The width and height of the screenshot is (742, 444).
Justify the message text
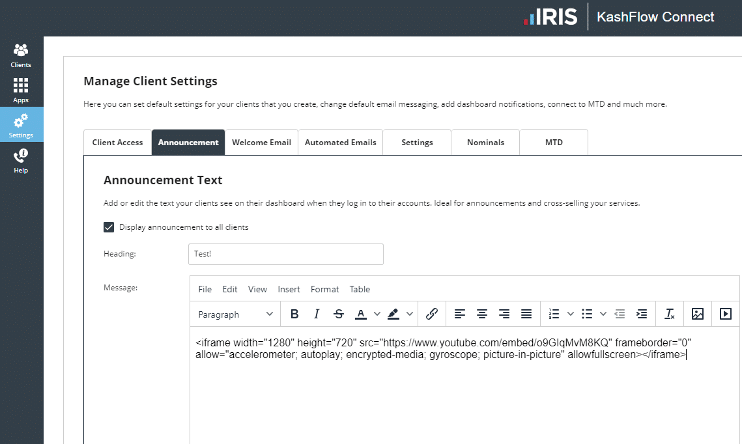click(526, 314)
